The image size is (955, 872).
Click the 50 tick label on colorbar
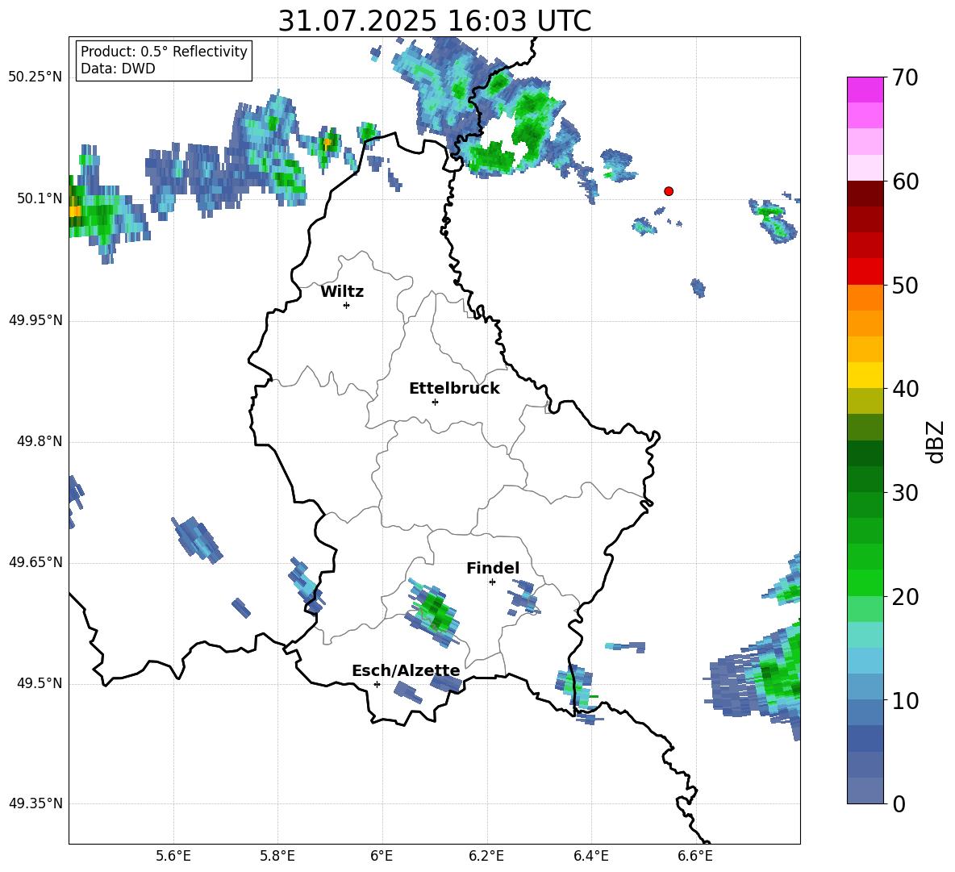(906, 285)
